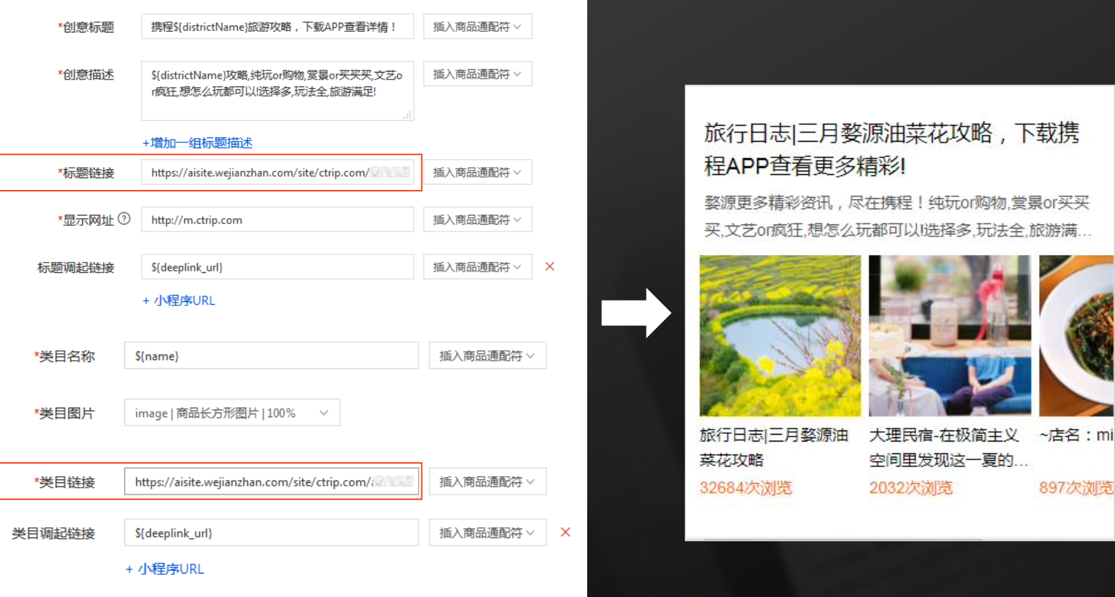Click the 显示网址 field with m.ctrip.com
Viewport: 1115px width, 597px height.
click(x=276, y=220)
